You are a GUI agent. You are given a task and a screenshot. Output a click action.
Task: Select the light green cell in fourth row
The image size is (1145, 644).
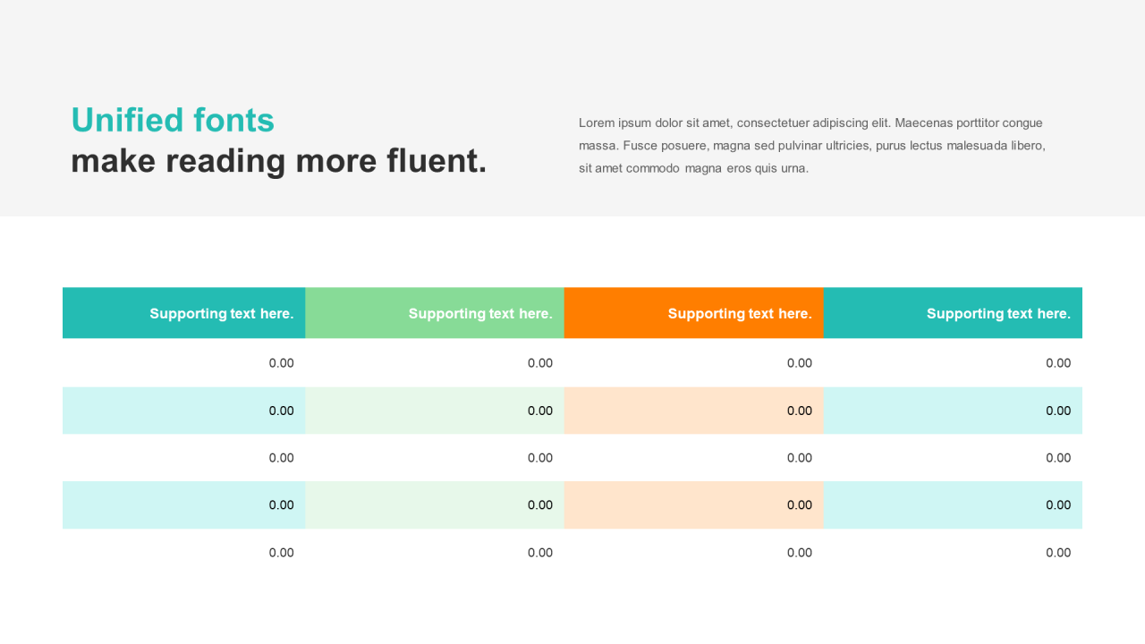point(435,504)
